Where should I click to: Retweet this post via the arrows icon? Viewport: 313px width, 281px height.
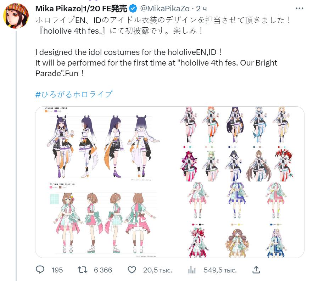[x=83, y=270]
